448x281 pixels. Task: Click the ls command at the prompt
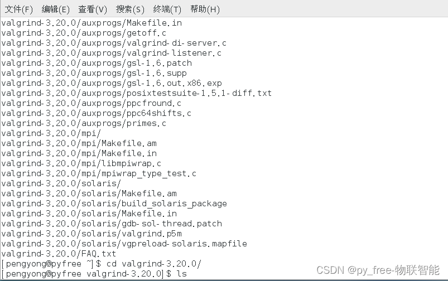click(x=181, y=274)
